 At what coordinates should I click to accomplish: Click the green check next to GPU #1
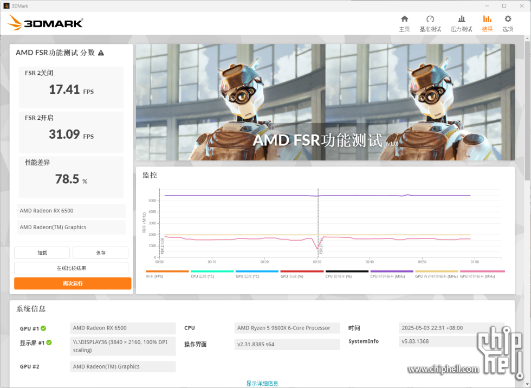(x=43, y=328)
